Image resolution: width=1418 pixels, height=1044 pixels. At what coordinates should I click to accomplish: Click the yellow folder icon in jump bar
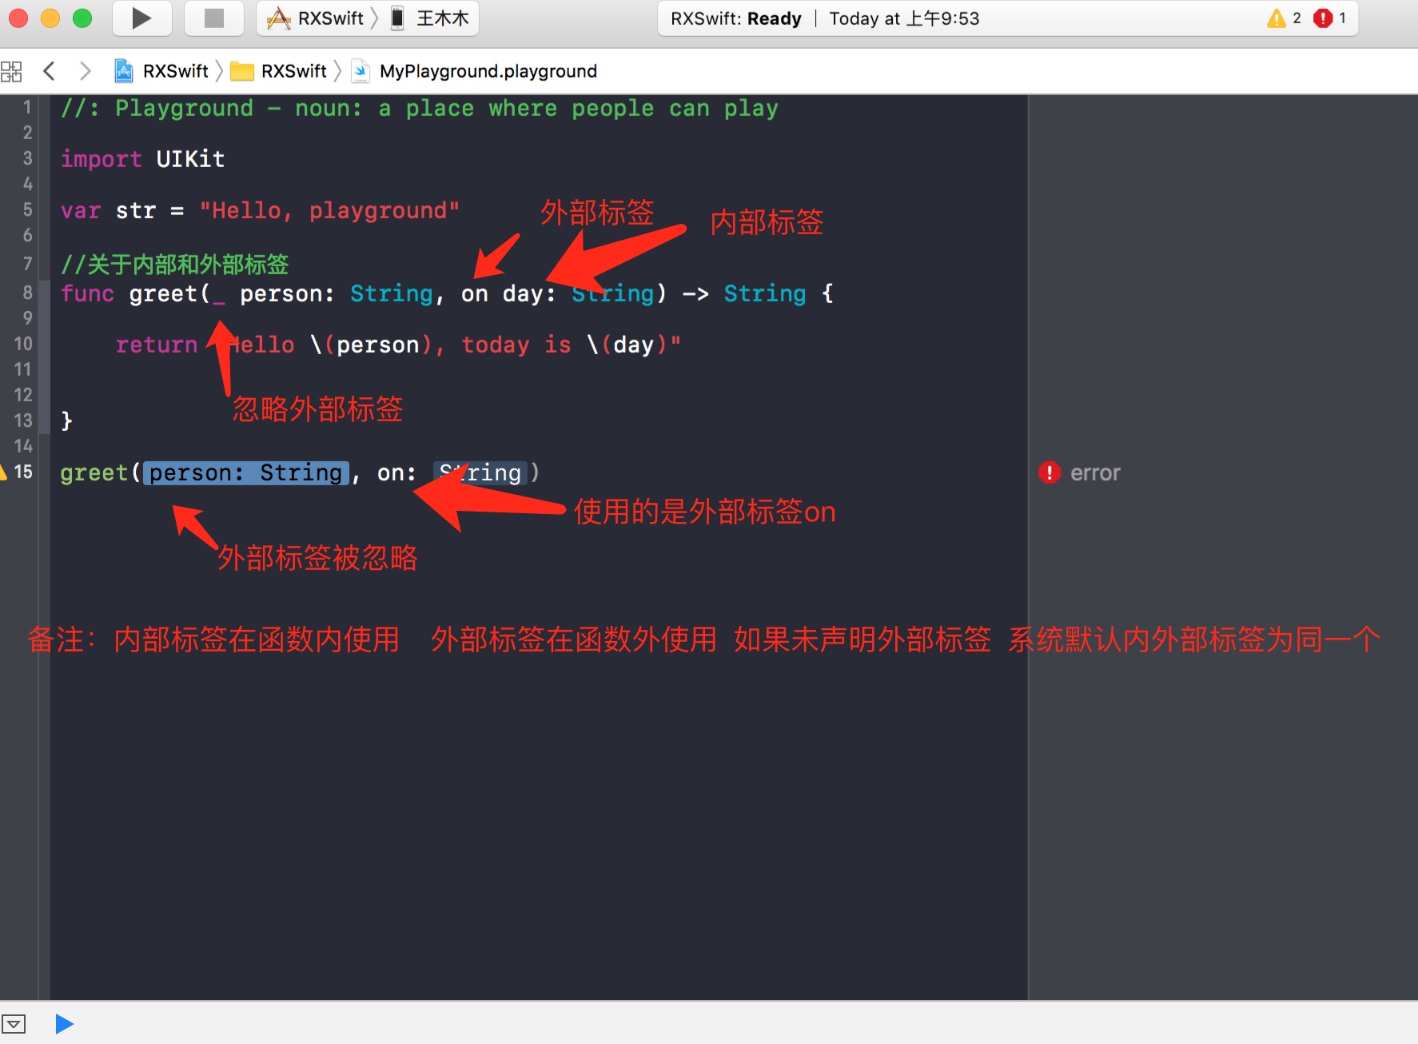[242, 72]
